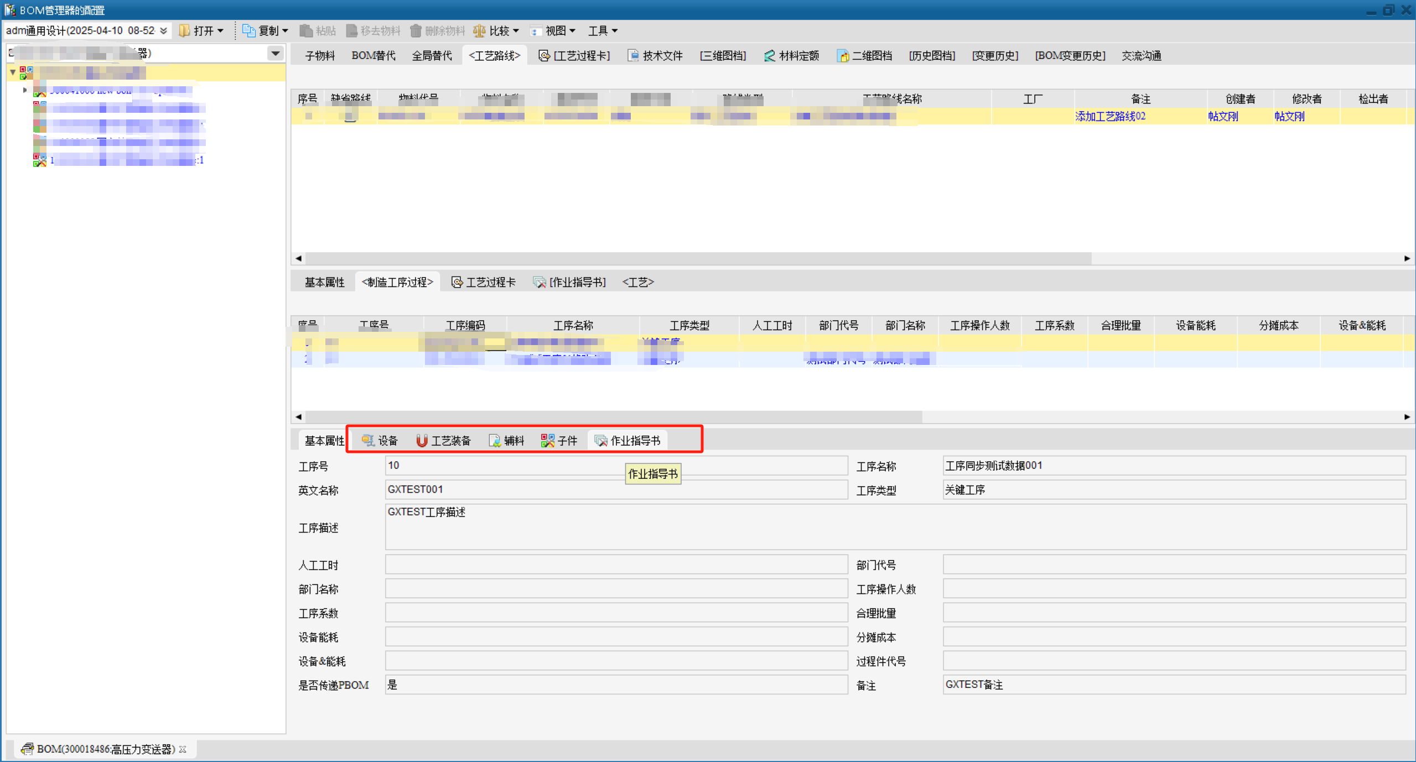The height and width of the screenshot is (762, 1416).
Task: Select the 子件 tab icon
Action: 547,440
